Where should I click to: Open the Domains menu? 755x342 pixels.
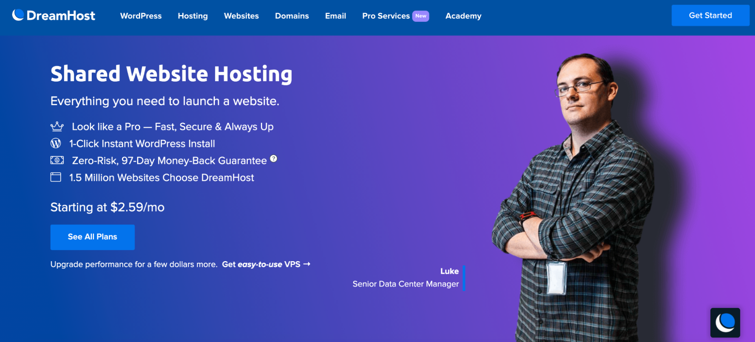pos(292,16)
